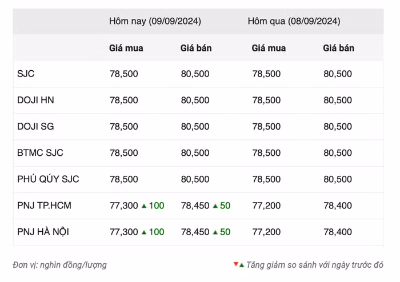400x282 pixels.
Task: Select the PNJ TP.HCM row label
Action: tap(45, 206)
